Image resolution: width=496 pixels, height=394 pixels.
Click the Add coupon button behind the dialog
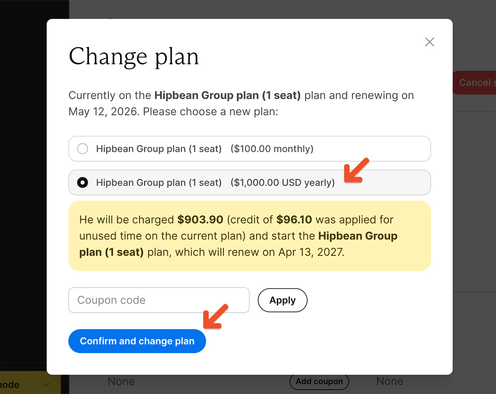(319, 381)
